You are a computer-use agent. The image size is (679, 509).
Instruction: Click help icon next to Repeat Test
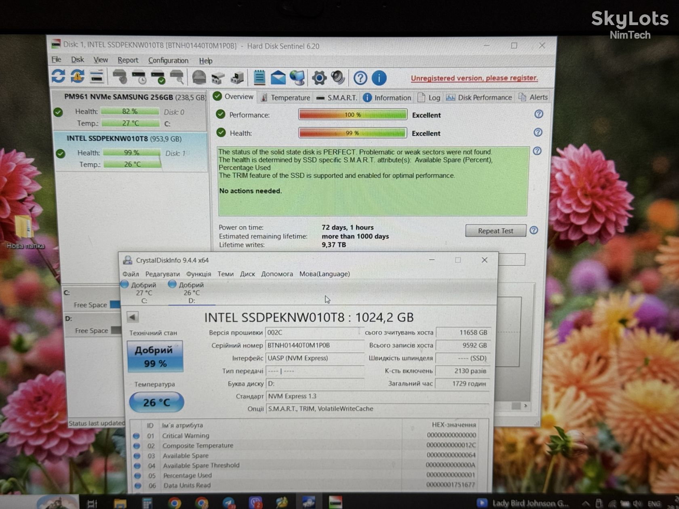pos(533,230)
